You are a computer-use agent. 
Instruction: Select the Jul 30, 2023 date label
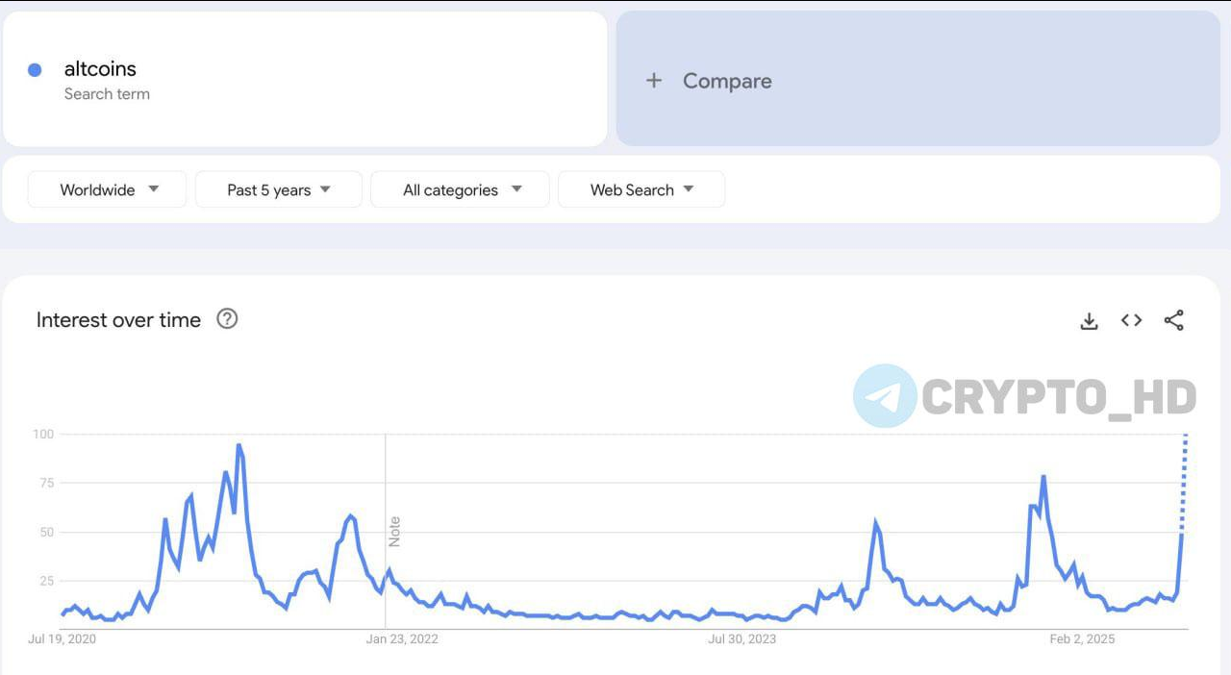click(741, 639)
